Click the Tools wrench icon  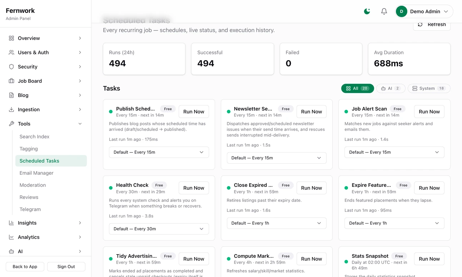click(11, 124)
